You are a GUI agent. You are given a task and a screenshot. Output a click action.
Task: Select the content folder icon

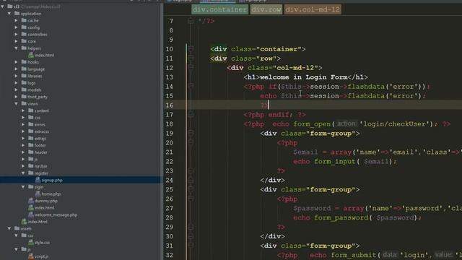31,110
